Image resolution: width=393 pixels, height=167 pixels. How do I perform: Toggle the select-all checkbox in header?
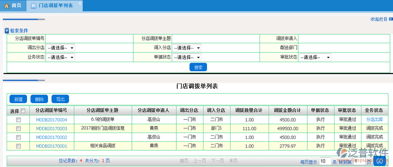(x=23, y=111)
